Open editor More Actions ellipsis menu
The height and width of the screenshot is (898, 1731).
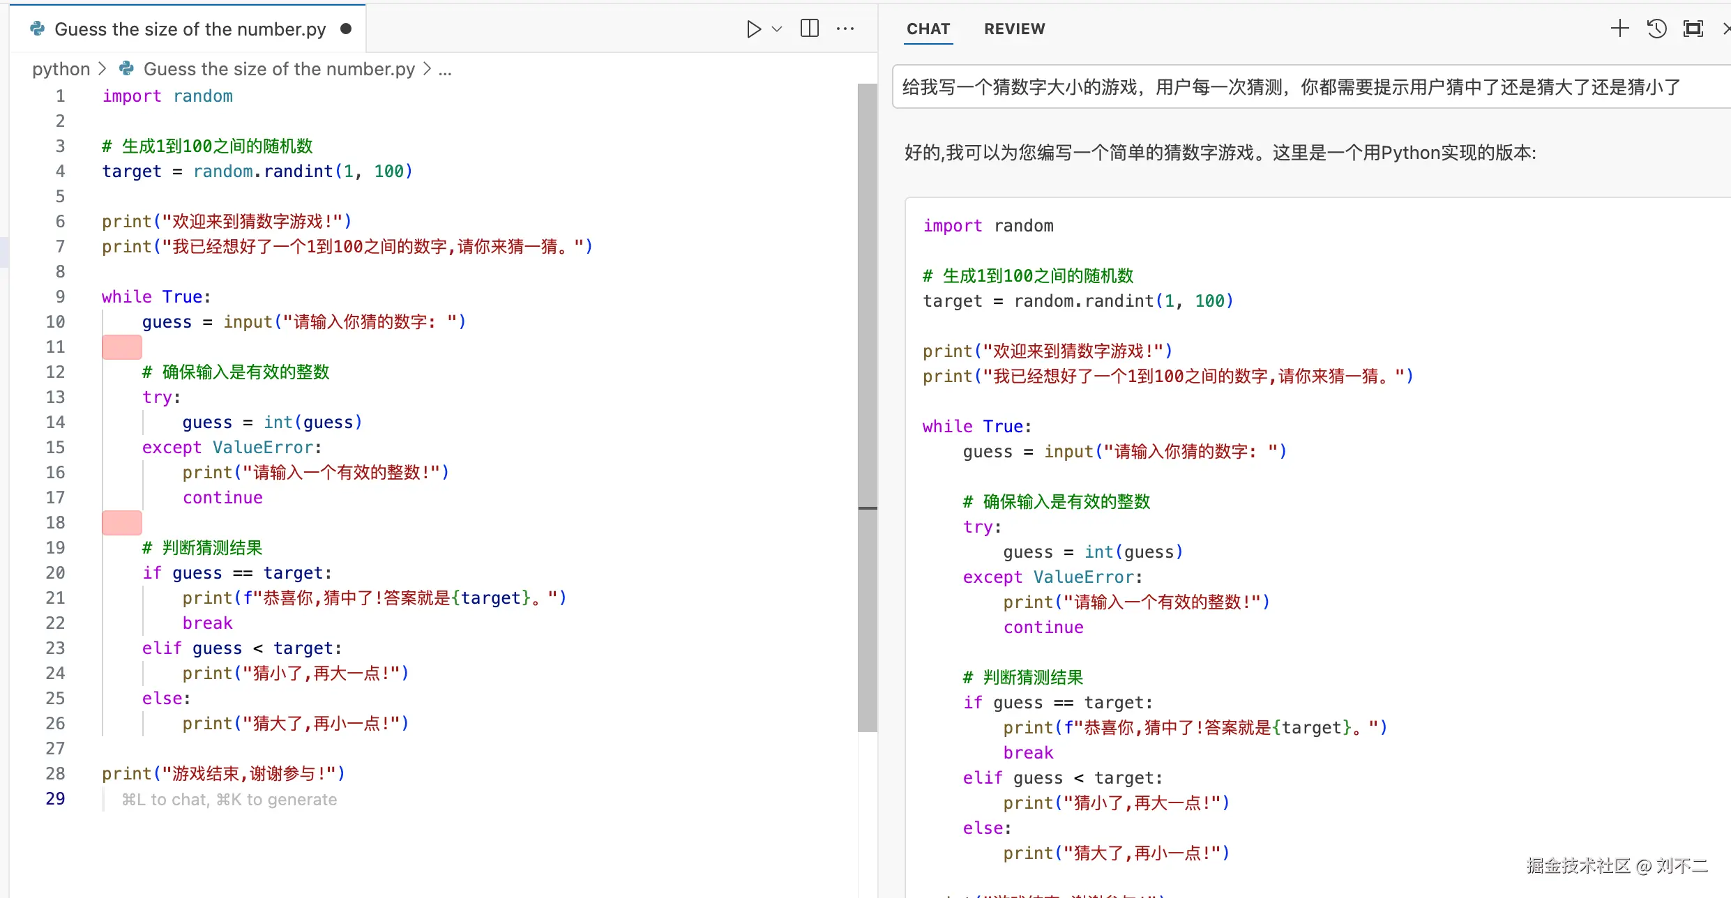(x=845, y=29)
